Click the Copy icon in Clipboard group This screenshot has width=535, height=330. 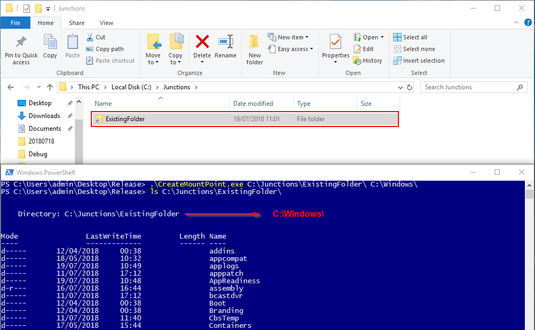(x=50, y=43)
